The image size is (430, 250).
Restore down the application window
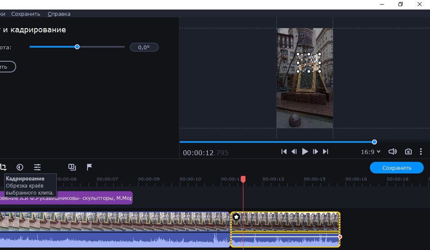pyautogui.click(x=401, y=4)
